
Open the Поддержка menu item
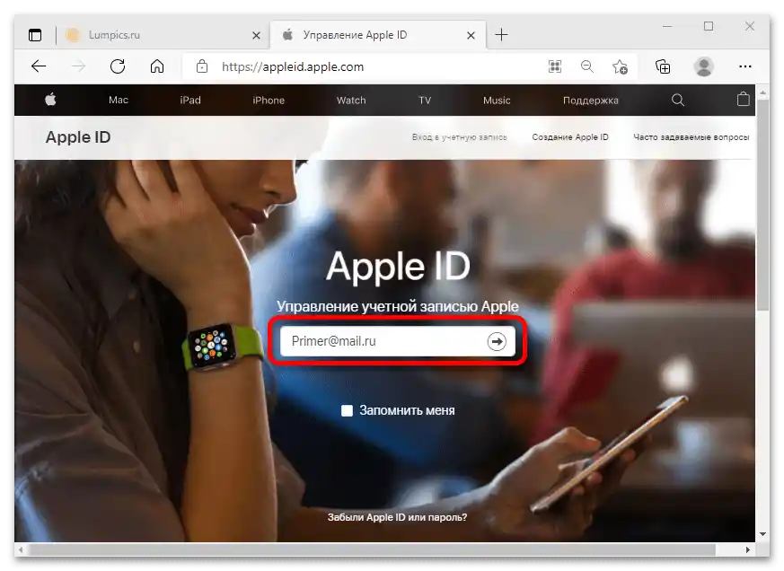(591, 100)
